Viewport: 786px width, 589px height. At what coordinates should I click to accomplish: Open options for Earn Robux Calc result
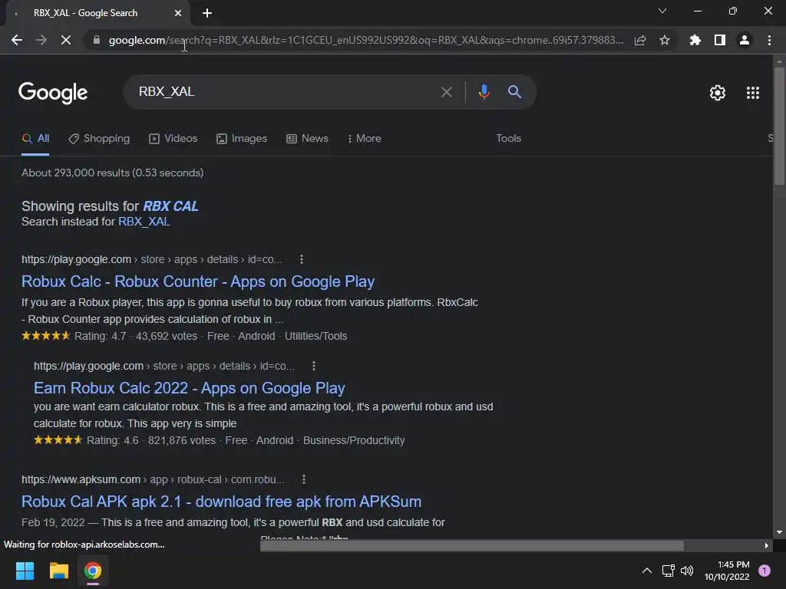314,366
